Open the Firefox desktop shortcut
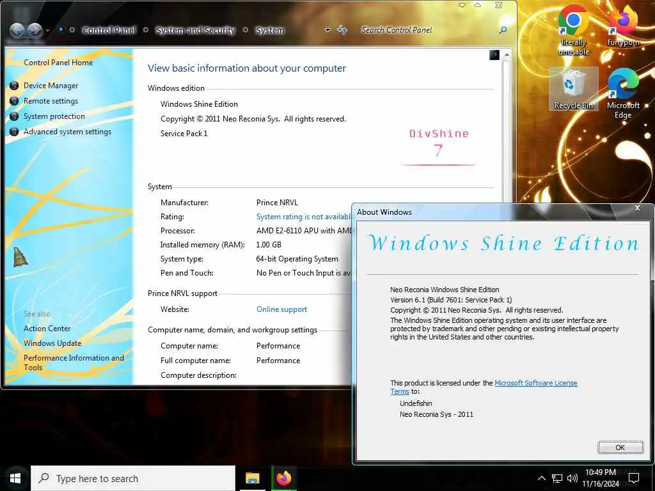This screenshot has width=655, height=491. (x=623, y=26)
